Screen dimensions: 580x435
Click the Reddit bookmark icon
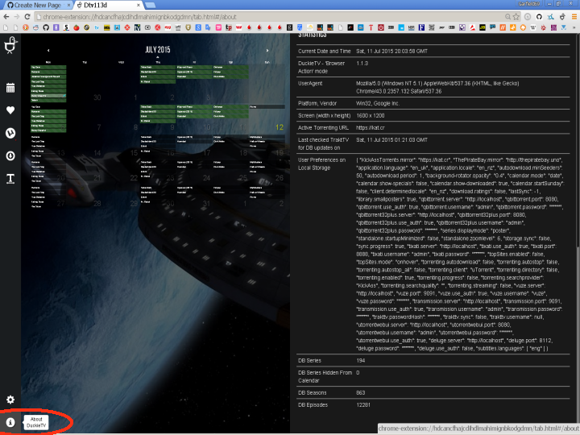click(x=35, y=27)
